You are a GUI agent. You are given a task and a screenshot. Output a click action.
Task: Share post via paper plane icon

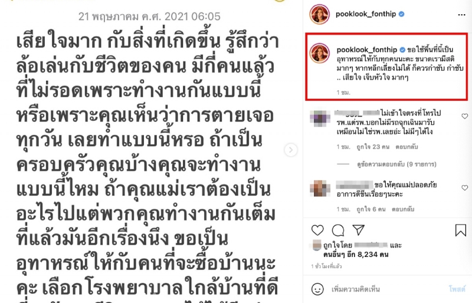[x=358, y=230]
